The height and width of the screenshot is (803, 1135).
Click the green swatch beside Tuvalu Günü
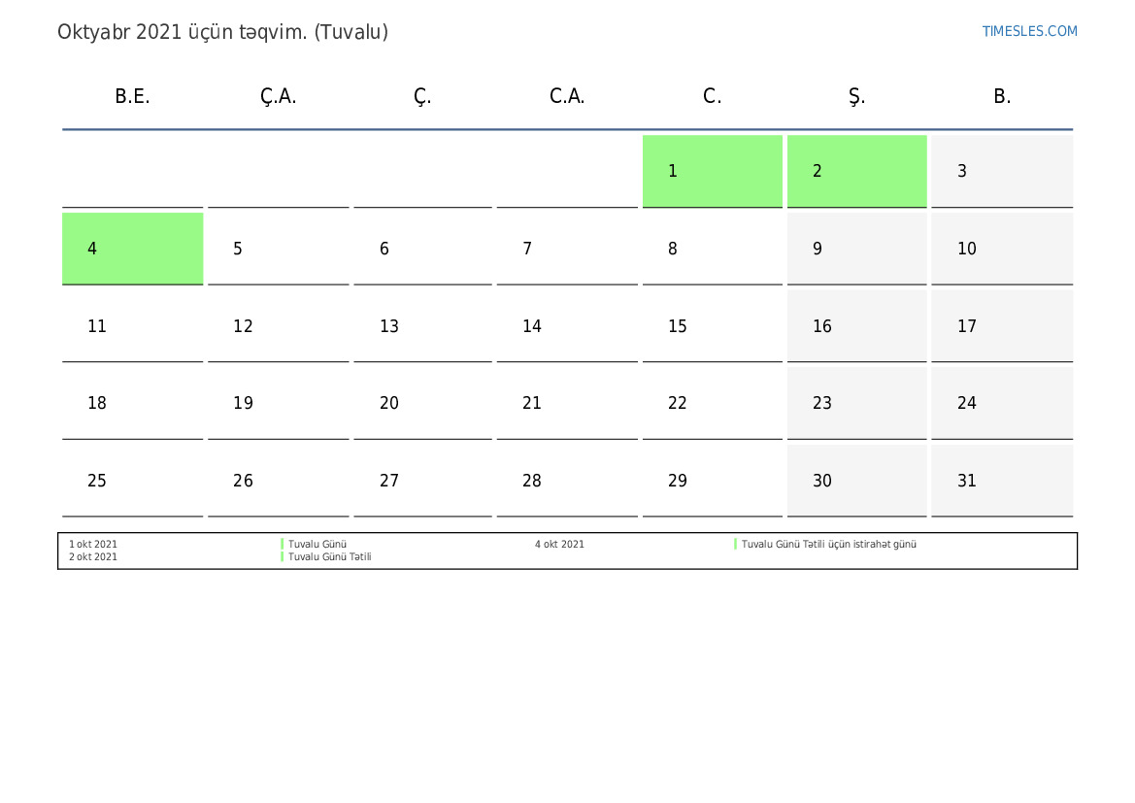[x=283, y=545]
